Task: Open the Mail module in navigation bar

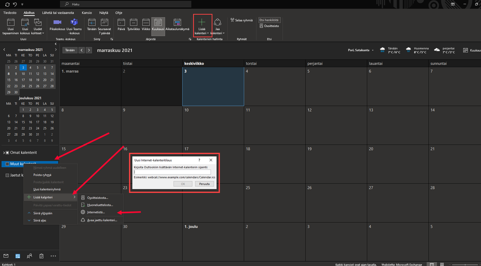Action: [x=6, y=256]
